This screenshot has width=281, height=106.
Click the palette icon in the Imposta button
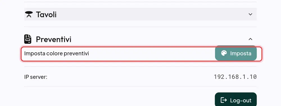pos(224,53)
